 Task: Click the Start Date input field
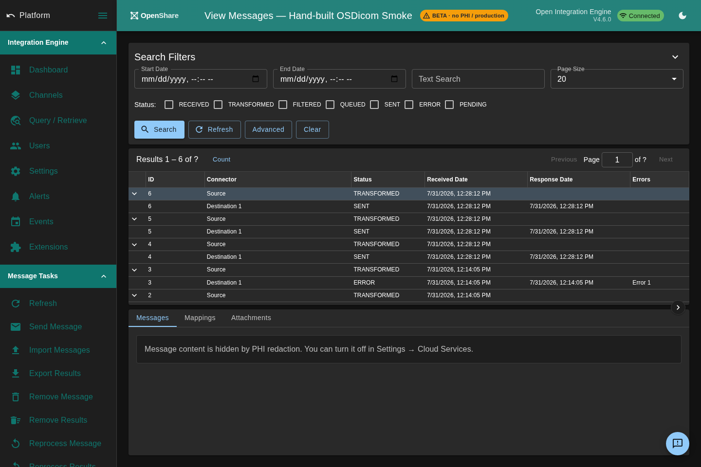point(201,79)
